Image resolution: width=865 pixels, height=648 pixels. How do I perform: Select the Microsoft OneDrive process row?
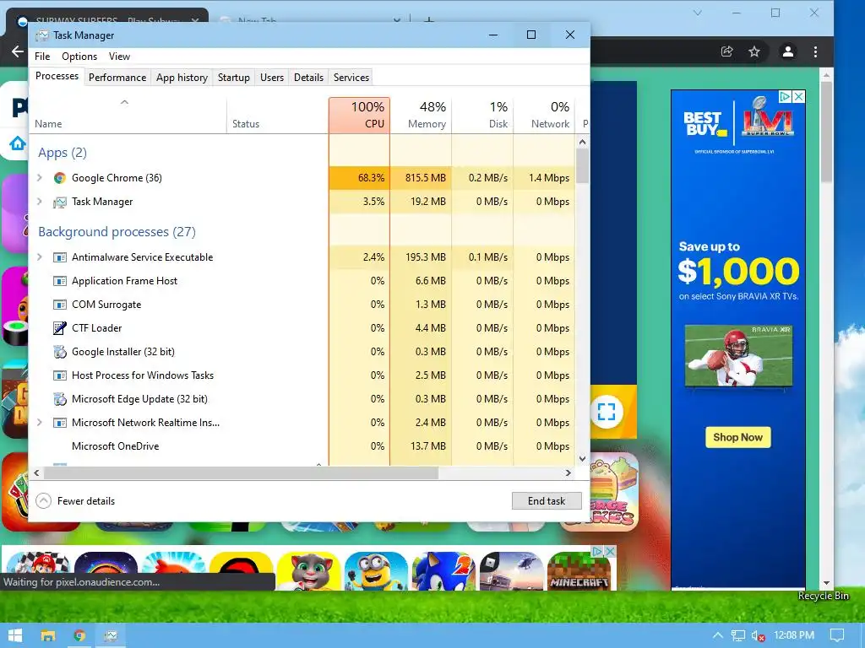(x=302, y=446)
